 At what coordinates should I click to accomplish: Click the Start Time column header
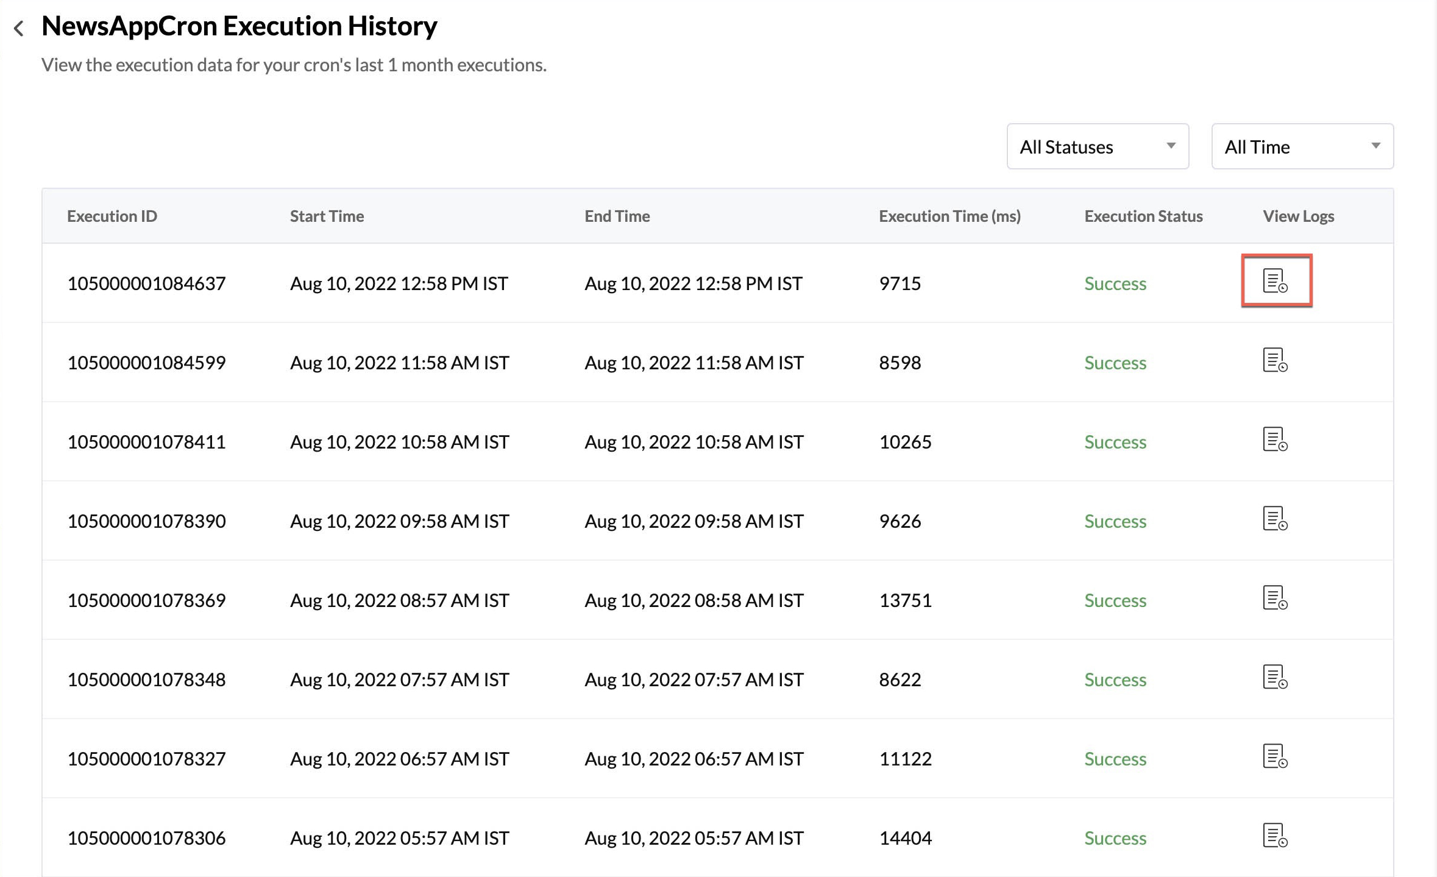(x=327, y=216)
